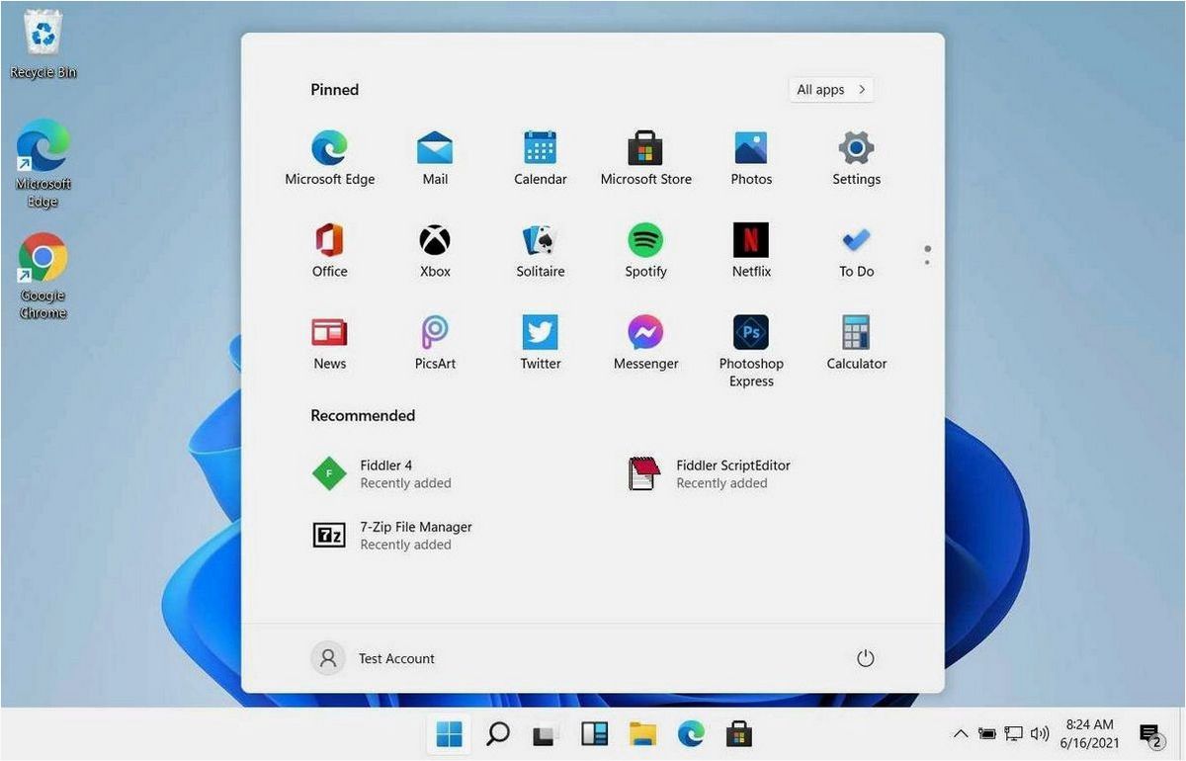The width and height of the screenshot is (1186, 761).
Task: Select Recycle Bin on desktop
Action: [x=42, y=45]
